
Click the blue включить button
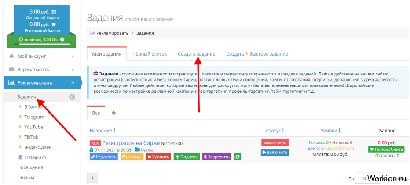275,152
